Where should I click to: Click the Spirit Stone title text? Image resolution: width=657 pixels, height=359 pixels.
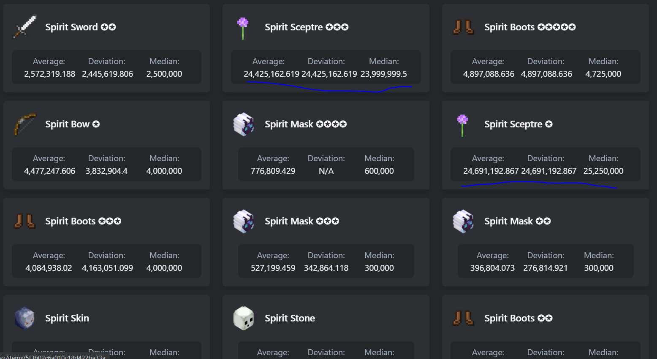(290, 318)
